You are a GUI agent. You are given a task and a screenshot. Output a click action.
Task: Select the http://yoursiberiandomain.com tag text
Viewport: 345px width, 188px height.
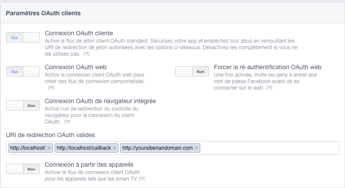[x=157, y=148]
